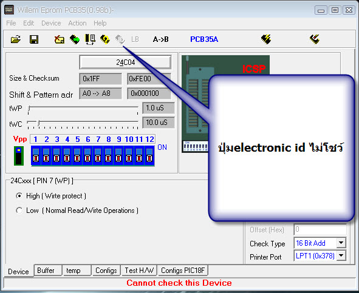The width and height of the screenshot is (359, 293).
Task: Click the chip icon right of PCB35A
Action: click(266, 39)
